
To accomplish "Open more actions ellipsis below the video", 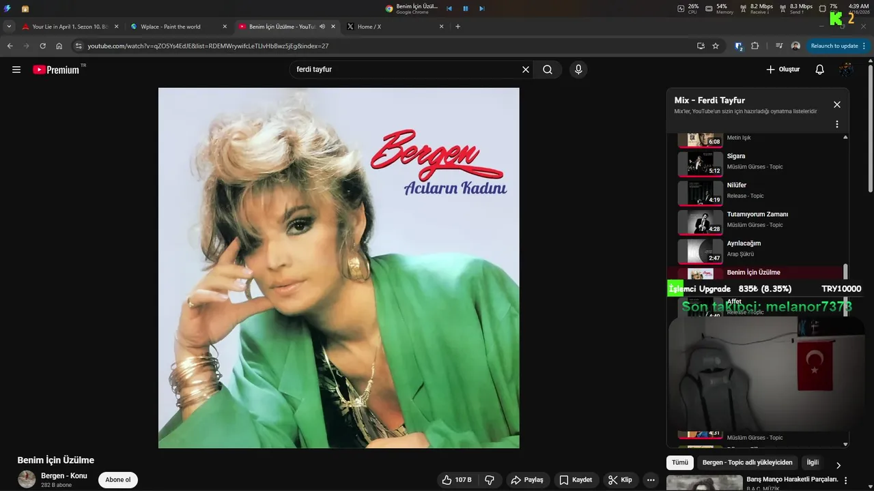I will coord(651,480).
